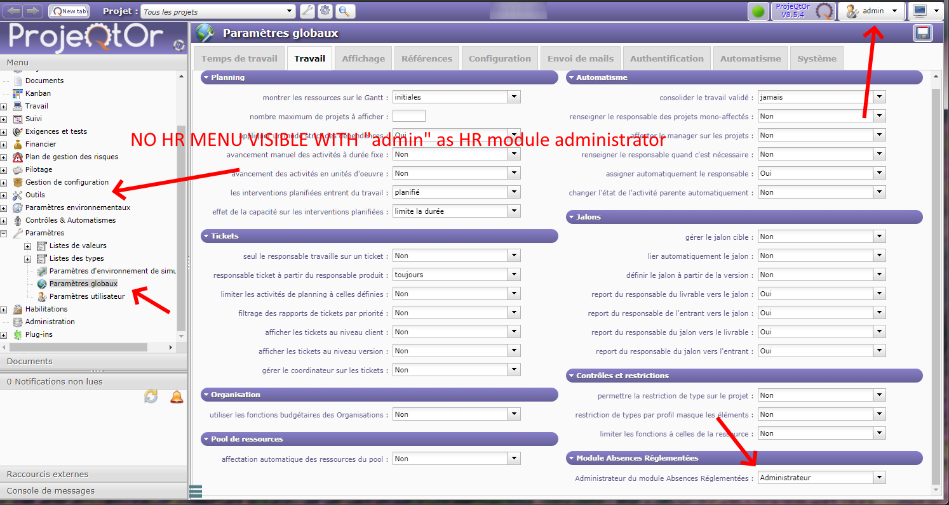The width and height of the screenshot is (949, 505).
Task: Collapse the Jalons section header
Action: pyautogui.click(x=572, y=217)
